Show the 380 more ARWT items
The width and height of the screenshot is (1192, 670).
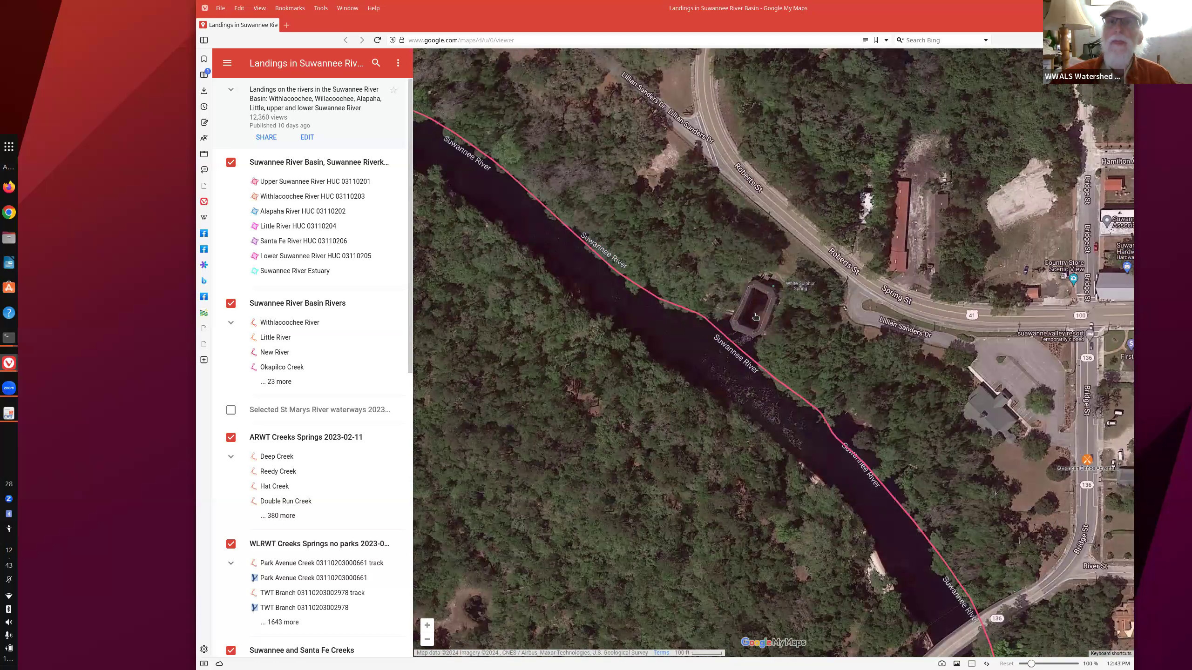[x=278, y=516]
